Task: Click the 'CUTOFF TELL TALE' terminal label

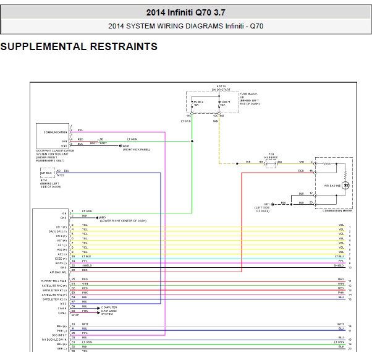Action: coord(54,281)
